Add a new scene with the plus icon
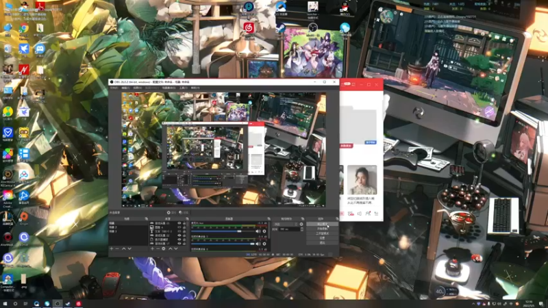The width and height of the screenshot is (548, 308). [x=112, y=248]
